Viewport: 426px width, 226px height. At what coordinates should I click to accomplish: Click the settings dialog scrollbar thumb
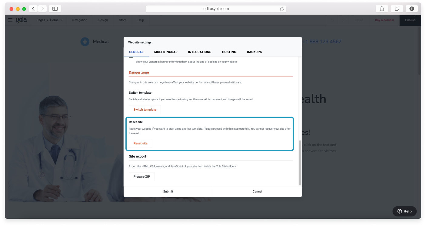click(300, 163)
